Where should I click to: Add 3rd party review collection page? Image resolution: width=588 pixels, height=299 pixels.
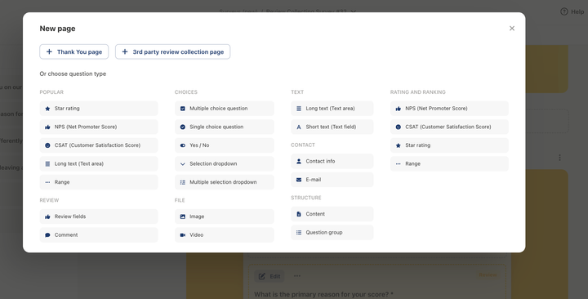(172, 51)
